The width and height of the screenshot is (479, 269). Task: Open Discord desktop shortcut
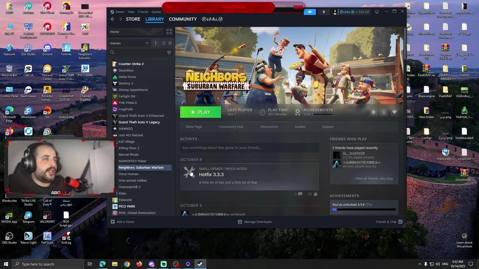tap(47, 50)
